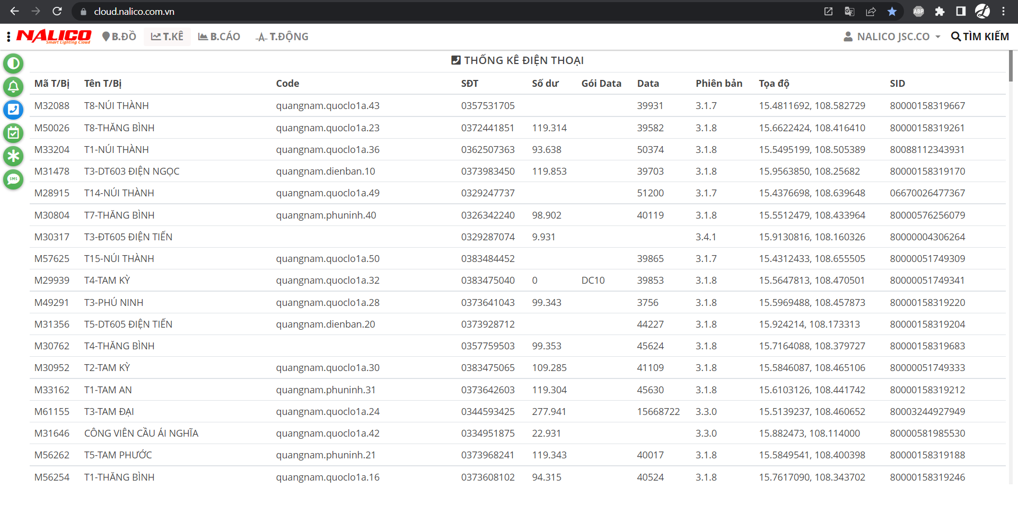Select device code M32088
This screenshot has width=1018, height=515.
pyautogui.click(x=52, y=106)
